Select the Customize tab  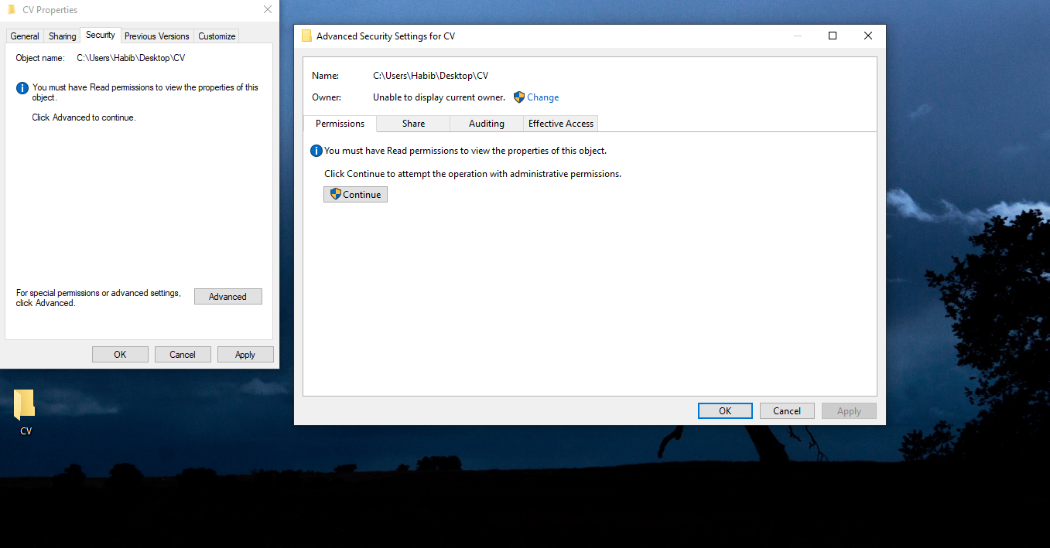pyautogui.click(x=216, y=36)
